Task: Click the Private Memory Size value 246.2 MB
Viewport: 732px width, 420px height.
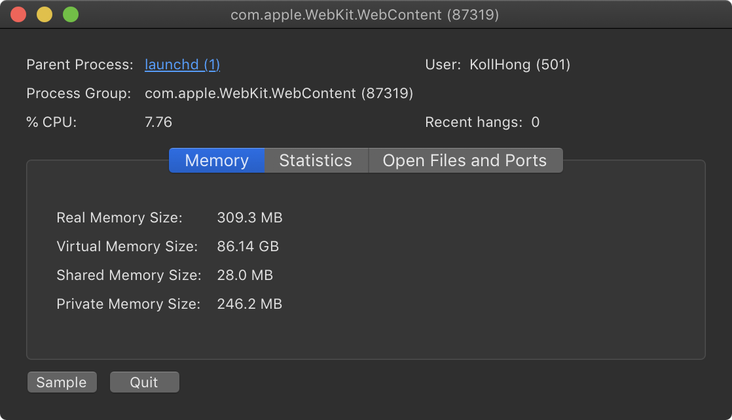Action: coord(249,304)
